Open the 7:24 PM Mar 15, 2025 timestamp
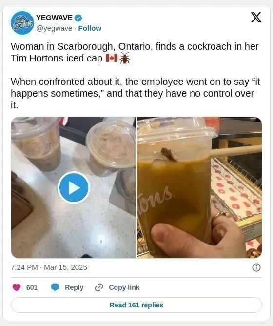 (x=49, y=267)
